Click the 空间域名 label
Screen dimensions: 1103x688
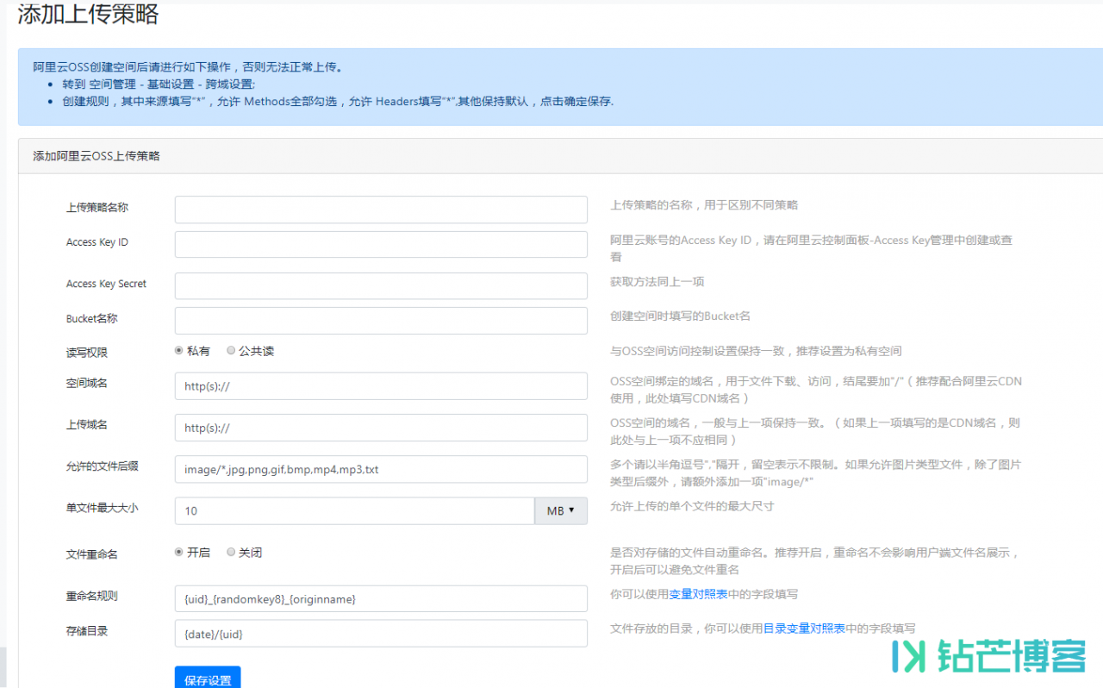(x=87, y=383)
